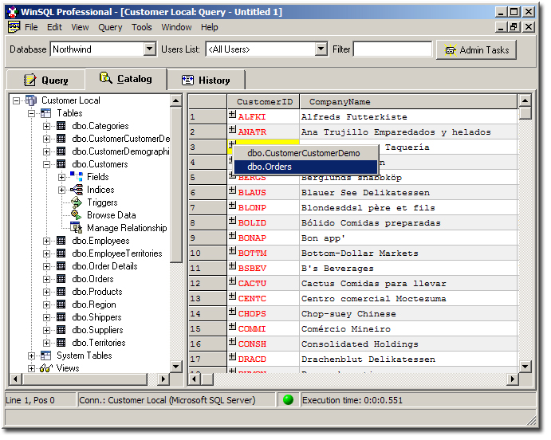Expand related records for CHOPS row

tap(232, 311)
